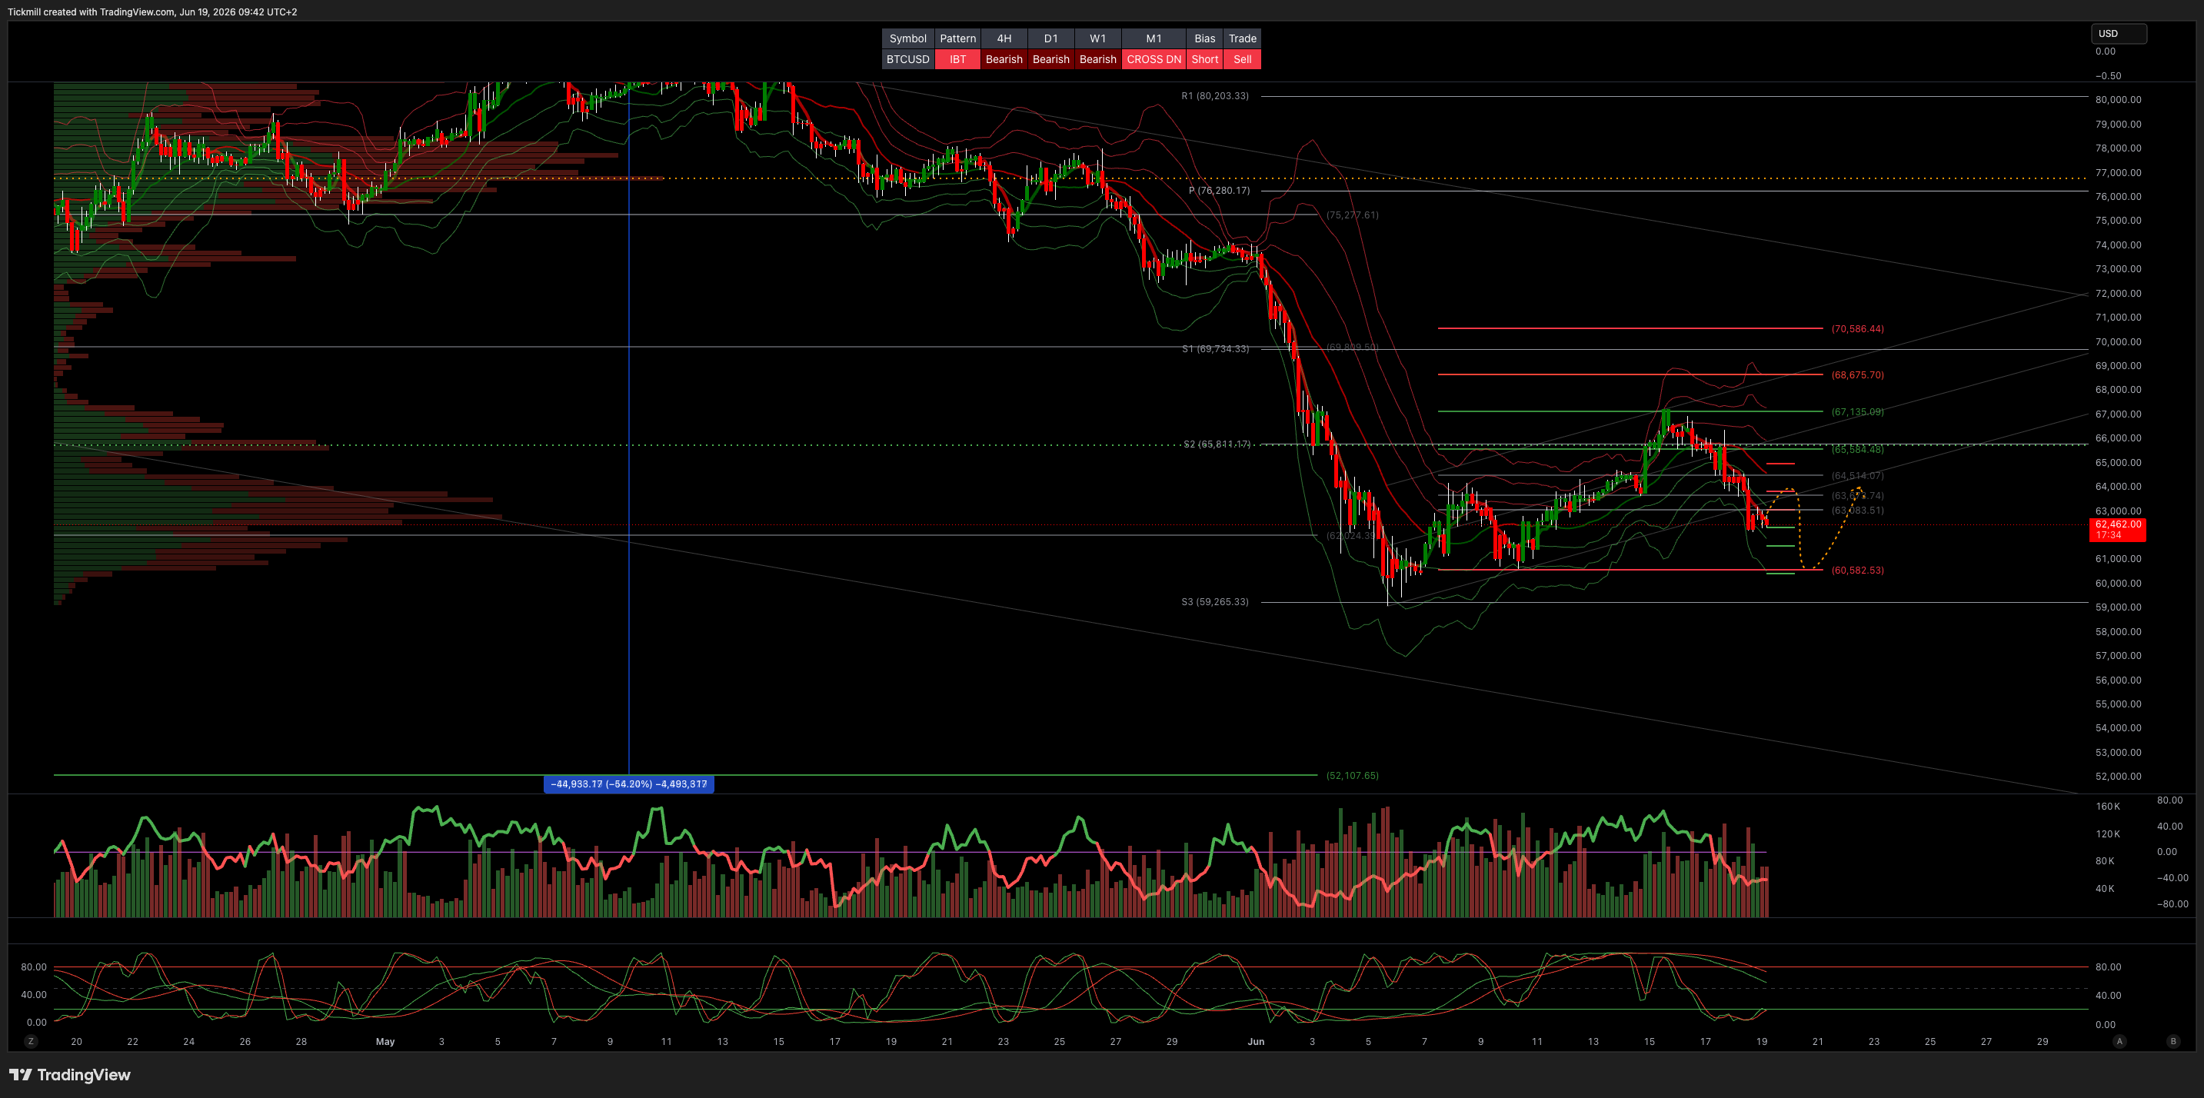
Task: Click the Symbol header cell
Action: [907, 38]
